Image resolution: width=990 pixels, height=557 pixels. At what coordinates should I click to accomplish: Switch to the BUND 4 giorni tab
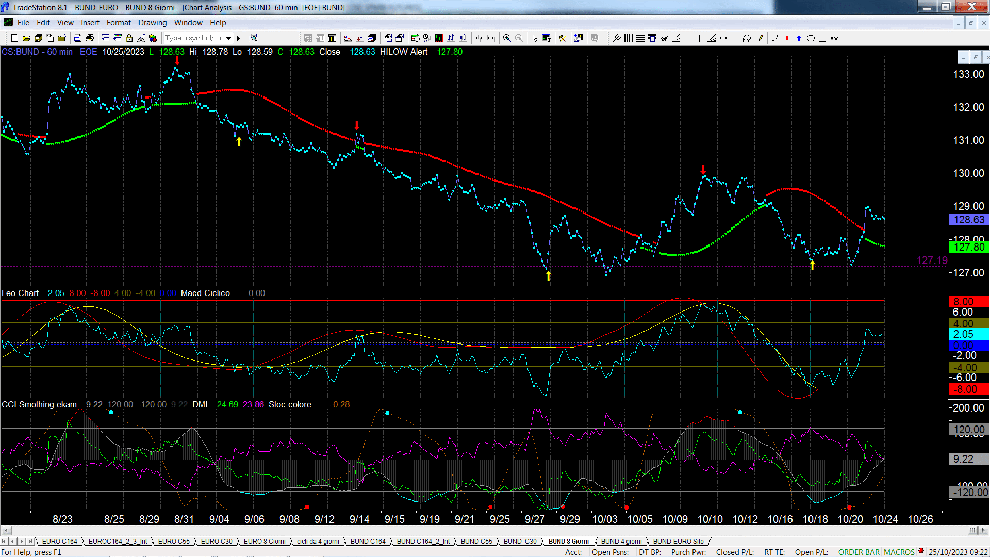point(621,542)
